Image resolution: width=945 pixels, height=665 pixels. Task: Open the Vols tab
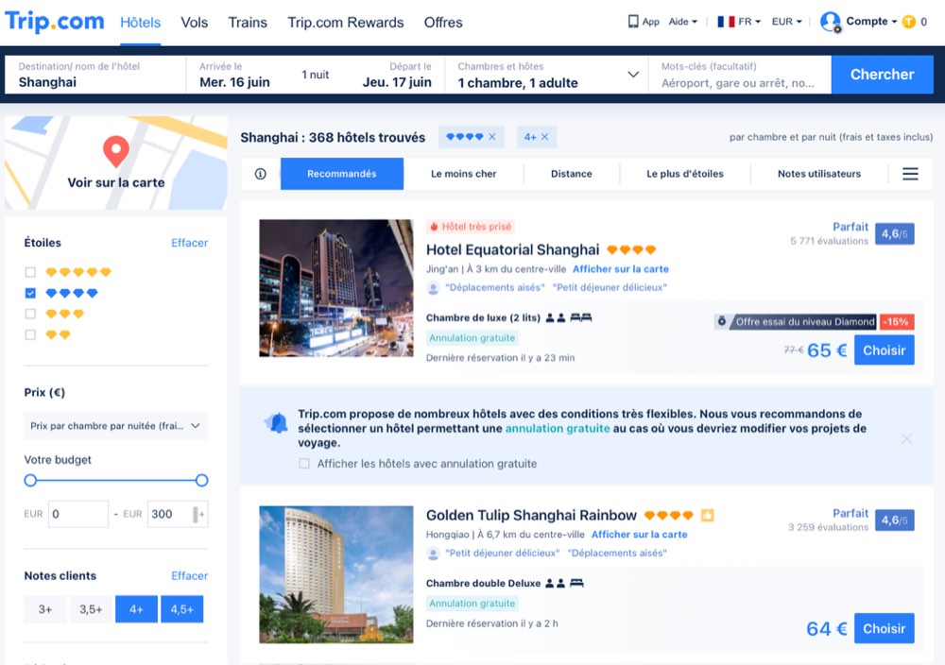pyautogui.click(x=194, y=23)
